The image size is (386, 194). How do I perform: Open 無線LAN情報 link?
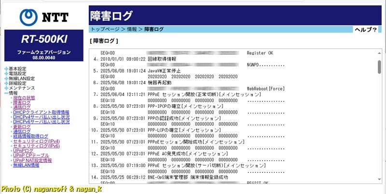(26, 165)
